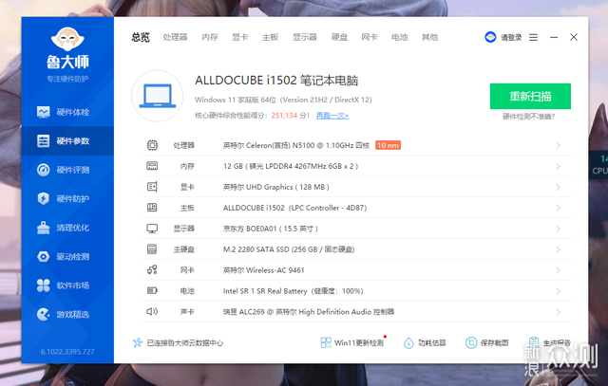Open 硬件评测 benchmark section
This screenshot has width=608, height=386.
pyautogui.click(x=67, y=170)
